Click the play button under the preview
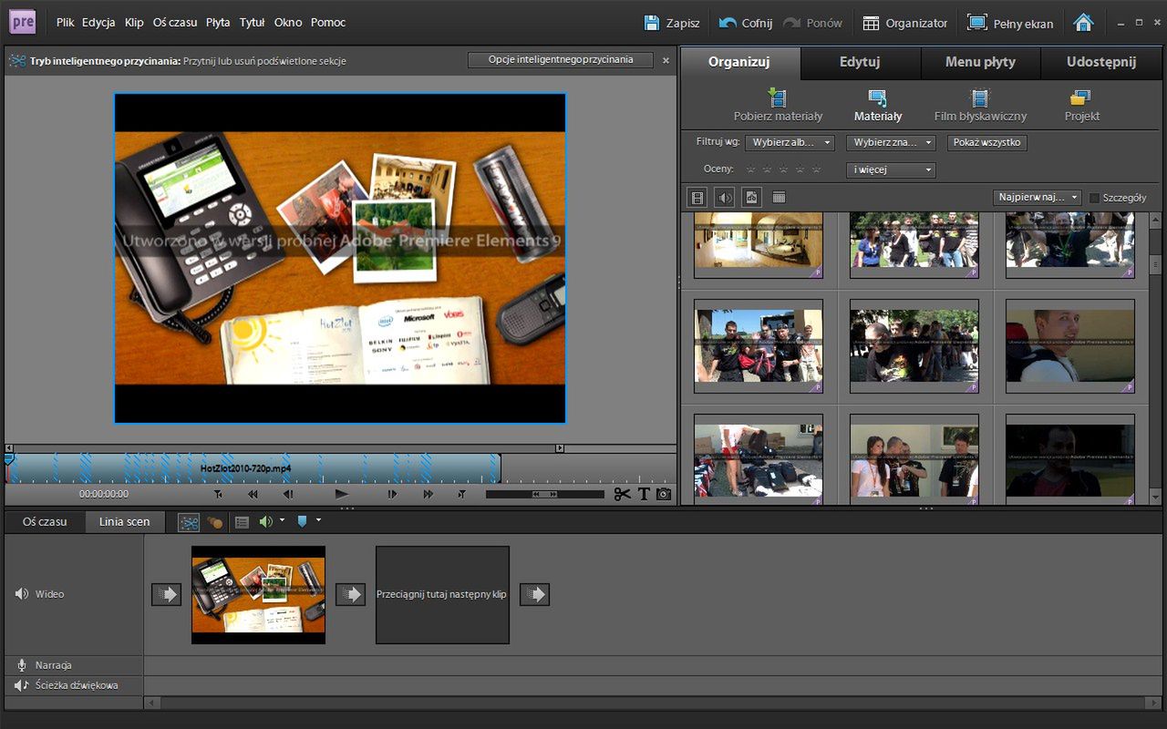 point(341,494)
